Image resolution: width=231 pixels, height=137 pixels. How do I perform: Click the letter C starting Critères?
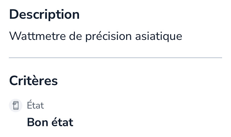(14, 81)
